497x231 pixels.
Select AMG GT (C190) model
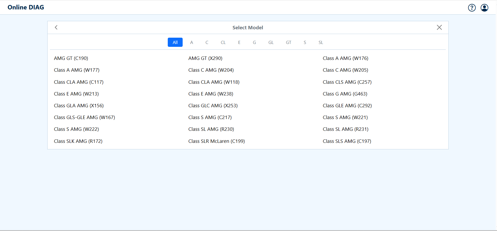pyautogui.click(x=71, y=58)
